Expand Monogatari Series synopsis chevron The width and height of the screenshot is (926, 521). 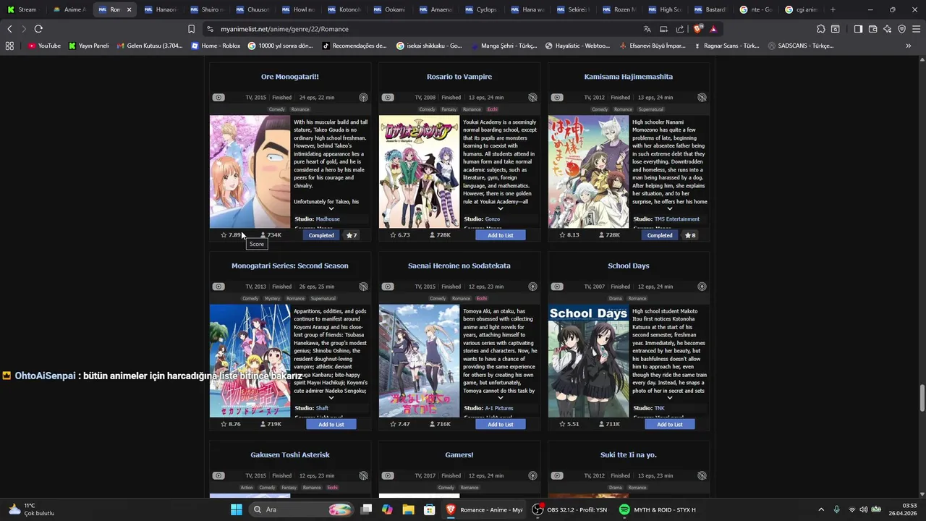coord(331,398)
